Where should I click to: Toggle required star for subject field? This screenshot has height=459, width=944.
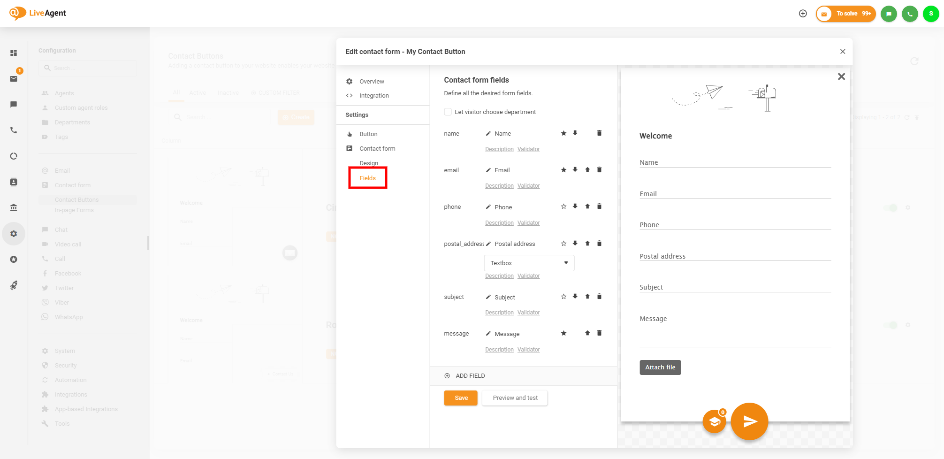pos(563,297)
